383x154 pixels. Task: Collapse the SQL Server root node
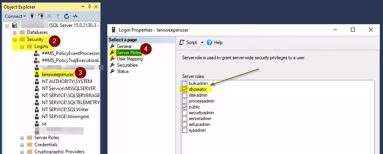coord(7,25)
